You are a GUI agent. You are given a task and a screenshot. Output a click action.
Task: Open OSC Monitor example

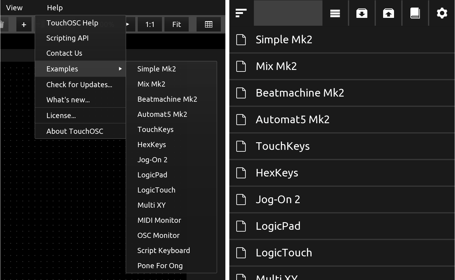(171, 236)
